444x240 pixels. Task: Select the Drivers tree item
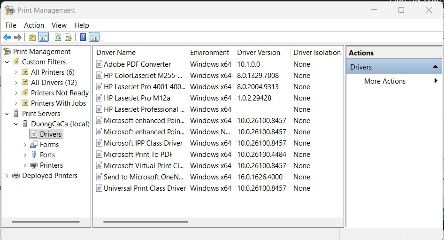(46, 134)
